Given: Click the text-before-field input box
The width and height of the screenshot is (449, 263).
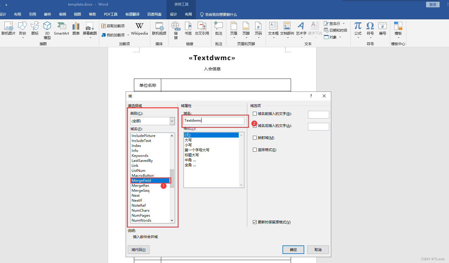Looking at the screenshot, I should point(319,115).
